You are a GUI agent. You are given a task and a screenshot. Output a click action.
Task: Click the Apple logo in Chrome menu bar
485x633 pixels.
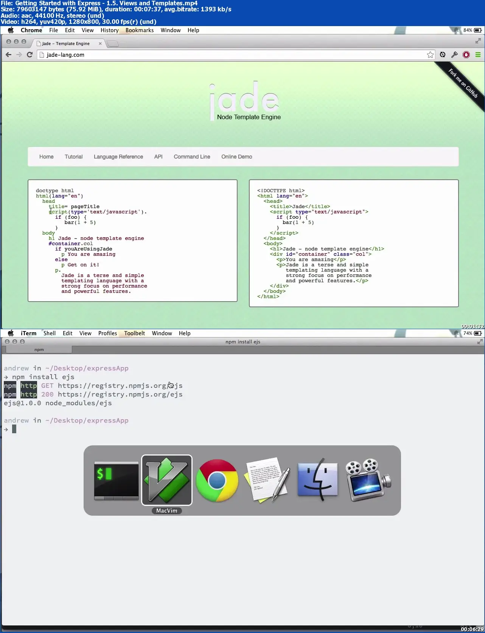(x=11, y=30)
